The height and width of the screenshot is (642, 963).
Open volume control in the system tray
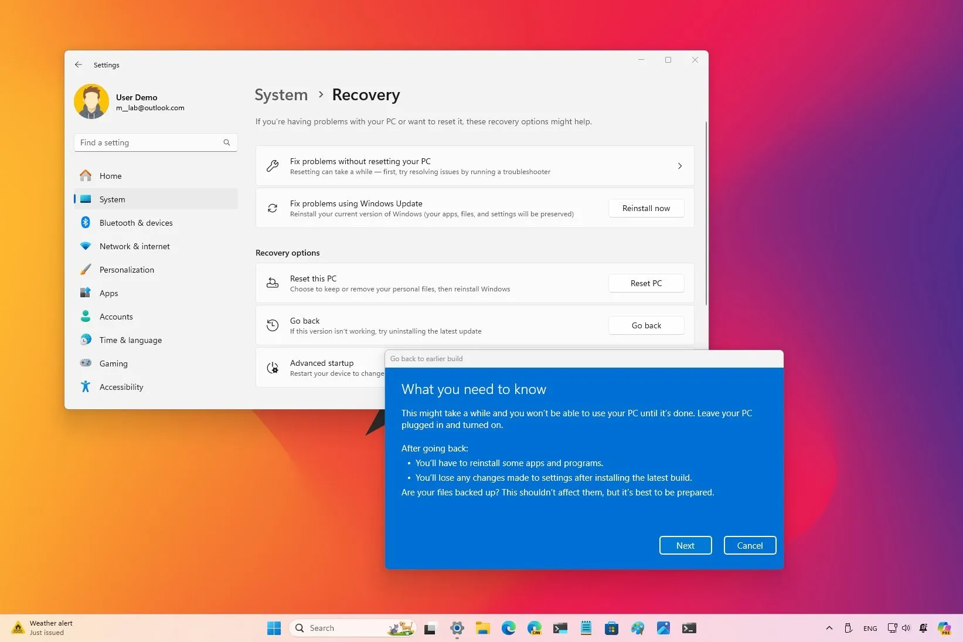[x=906, y=628]
